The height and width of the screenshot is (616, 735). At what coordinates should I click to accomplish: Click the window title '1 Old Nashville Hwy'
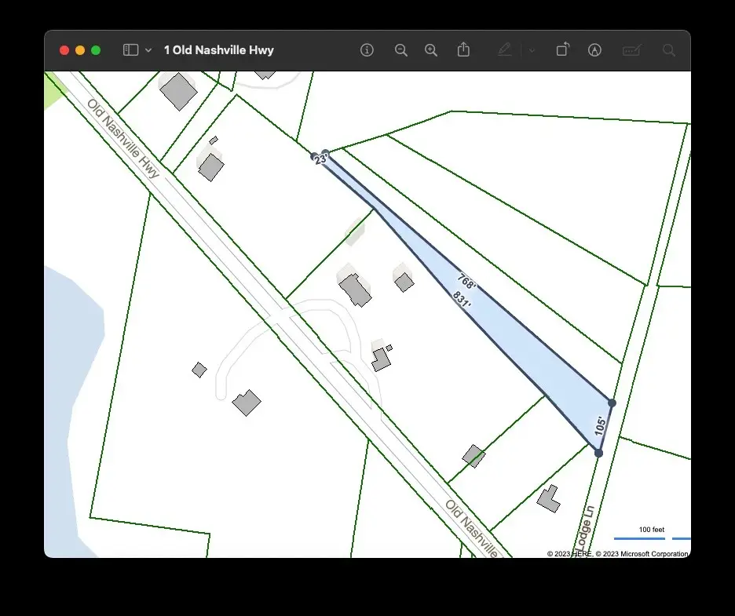[218, 50]
